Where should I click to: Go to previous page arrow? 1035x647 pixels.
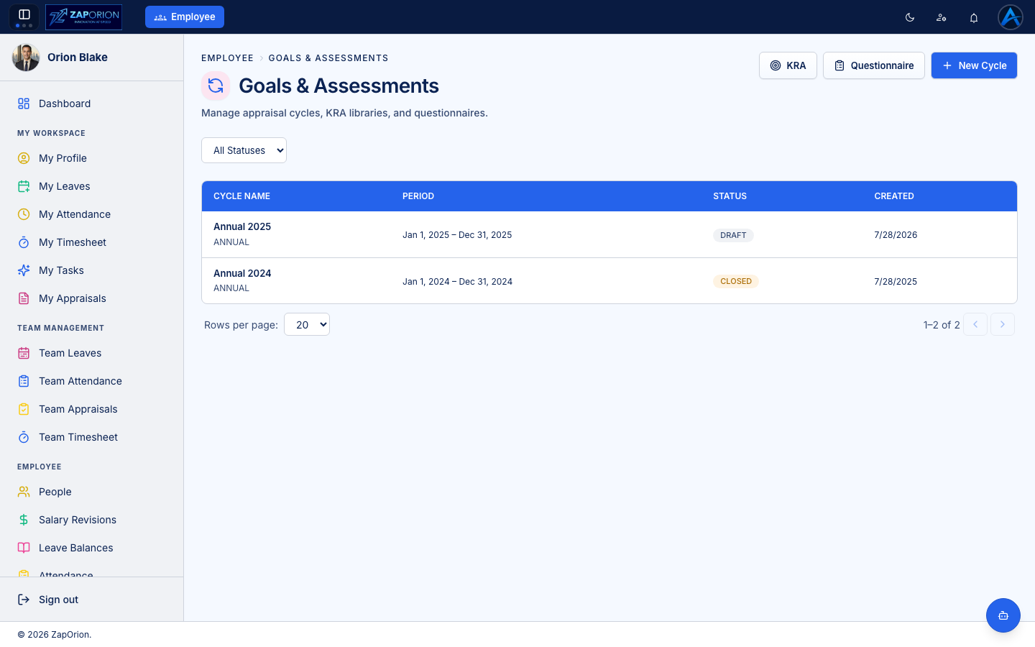point(975,324)
